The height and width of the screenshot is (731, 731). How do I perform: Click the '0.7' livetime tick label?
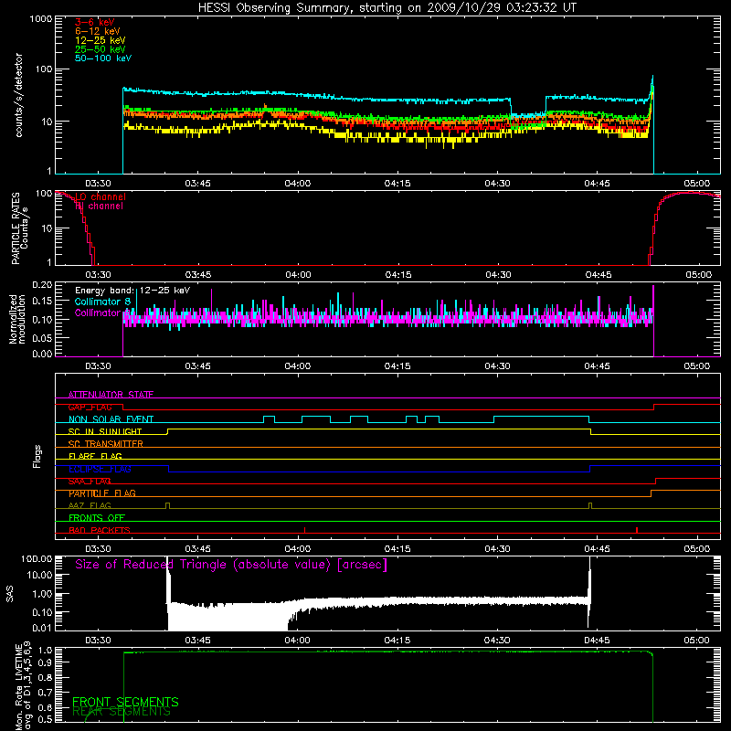[x=46, y=692]
